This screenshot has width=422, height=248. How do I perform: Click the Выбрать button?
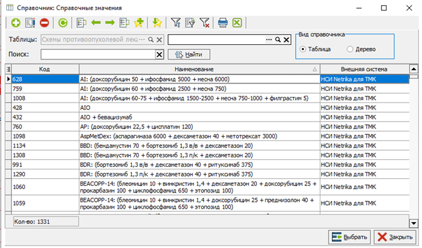[349, 237]
